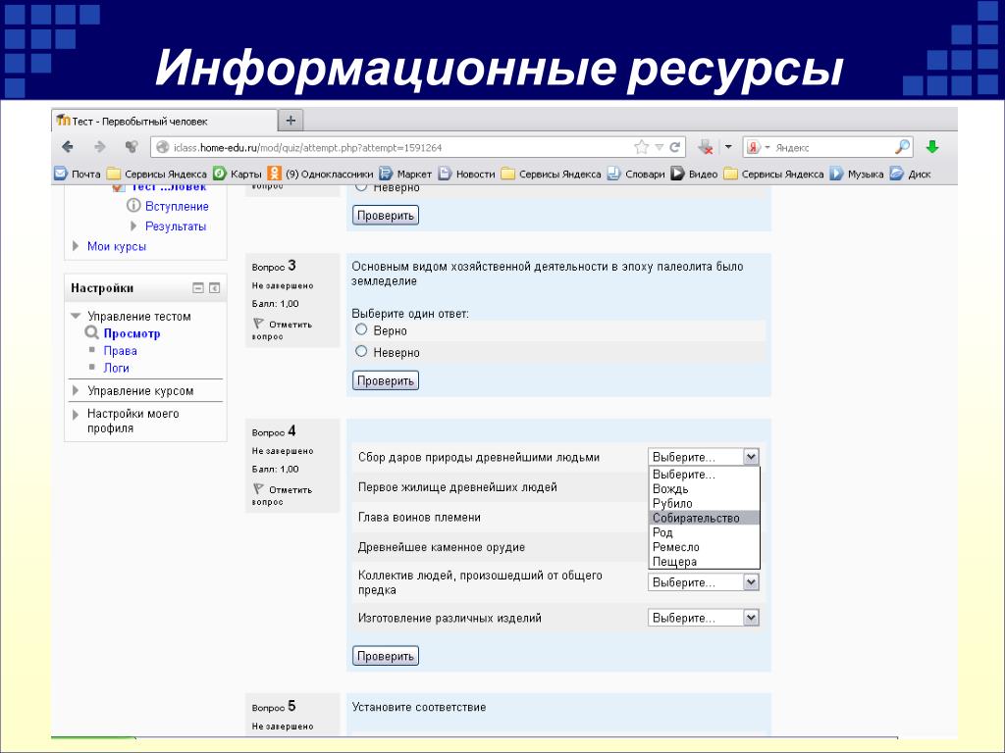The height and width of the screenshot is (753, 1005).
Task: Open the Почта bookmark
Action: click(78, 174)
